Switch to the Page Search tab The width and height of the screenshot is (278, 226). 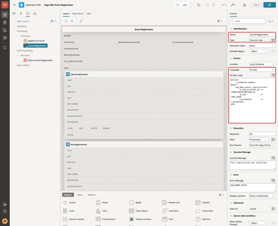click(x=78, y=14)
